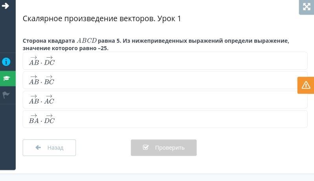Viewport: 314px width, 181px height.
Task: Choose answer option BA · DC
Action: [165, 119]
